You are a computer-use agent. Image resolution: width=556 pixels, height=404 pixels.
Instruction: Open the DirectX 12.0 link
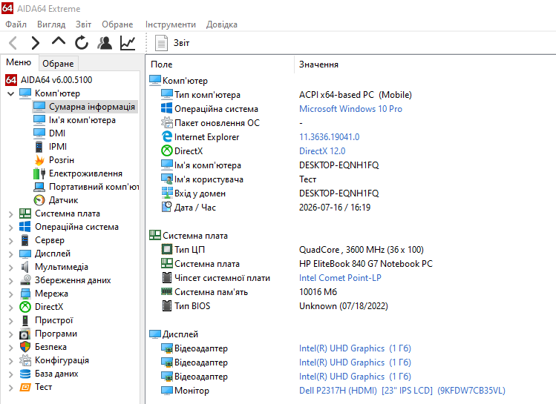322,151
